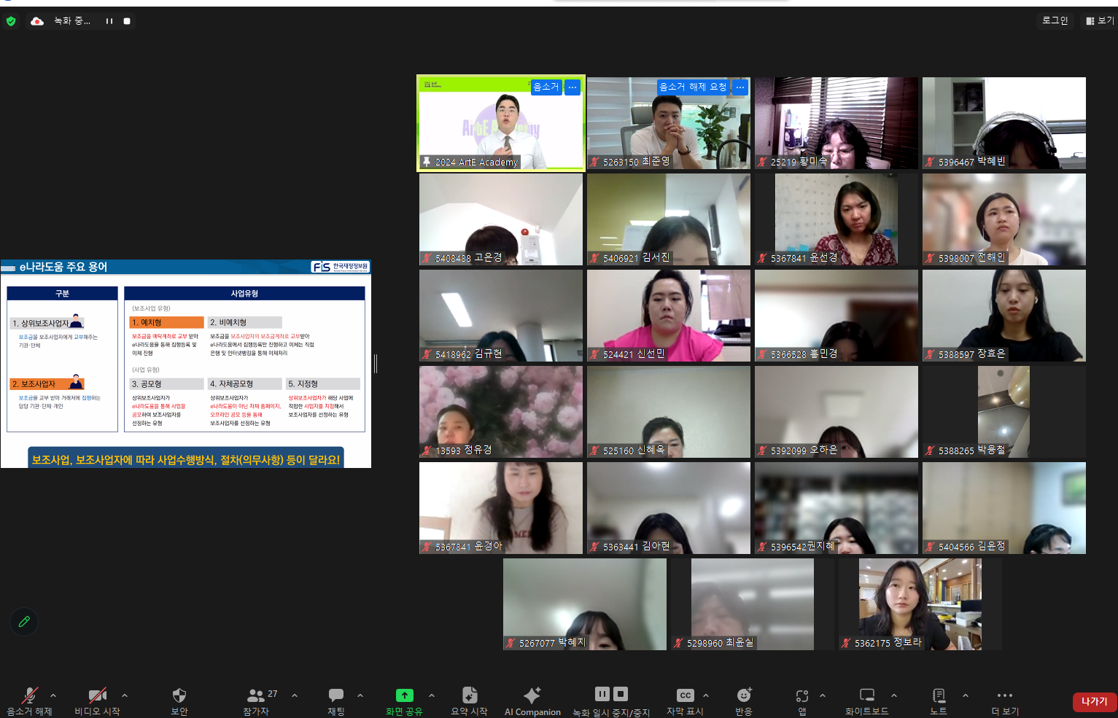The height and width of the screenshot is (718, 1118).
Task: Open the 보안 security menu
Action: click(x=179, y=701)
